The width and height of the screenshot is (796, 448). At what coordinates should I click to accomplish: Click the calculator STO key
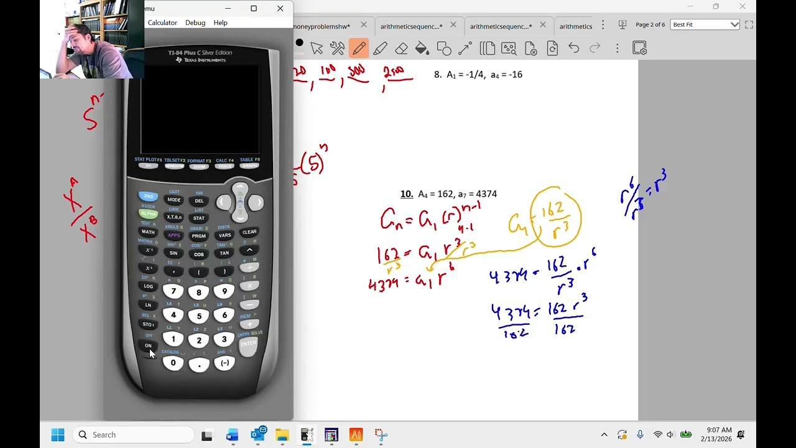tap(148, 325)
